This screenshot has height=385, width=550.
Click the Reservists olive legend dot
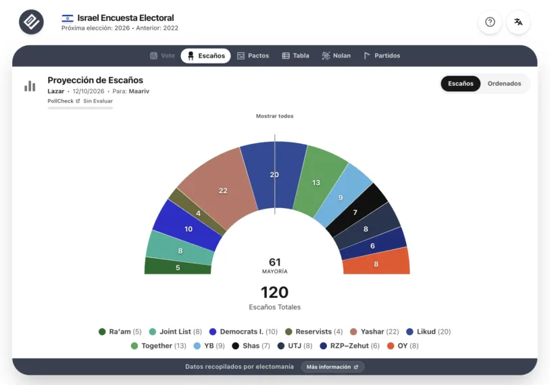[x=289, y=332]
